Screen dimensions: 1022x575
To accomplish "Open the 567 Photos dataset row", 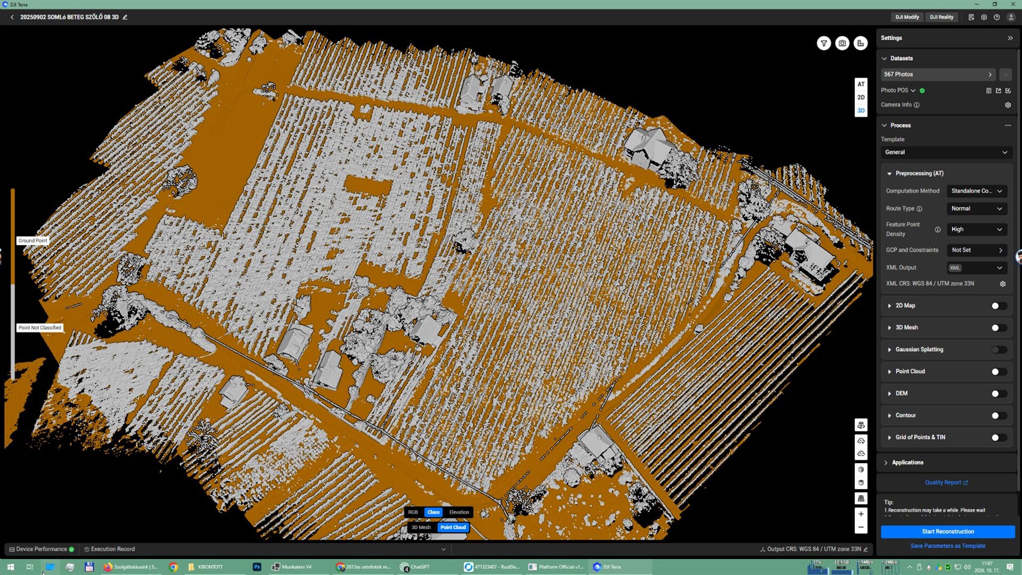I will pos(938,75).
